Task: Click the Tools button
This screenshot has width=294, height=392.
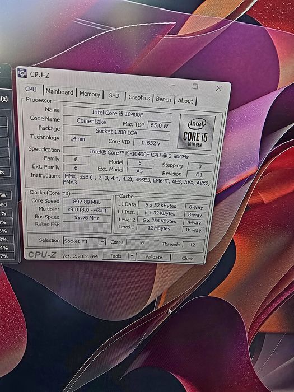Action: click(x=115, y=256)
